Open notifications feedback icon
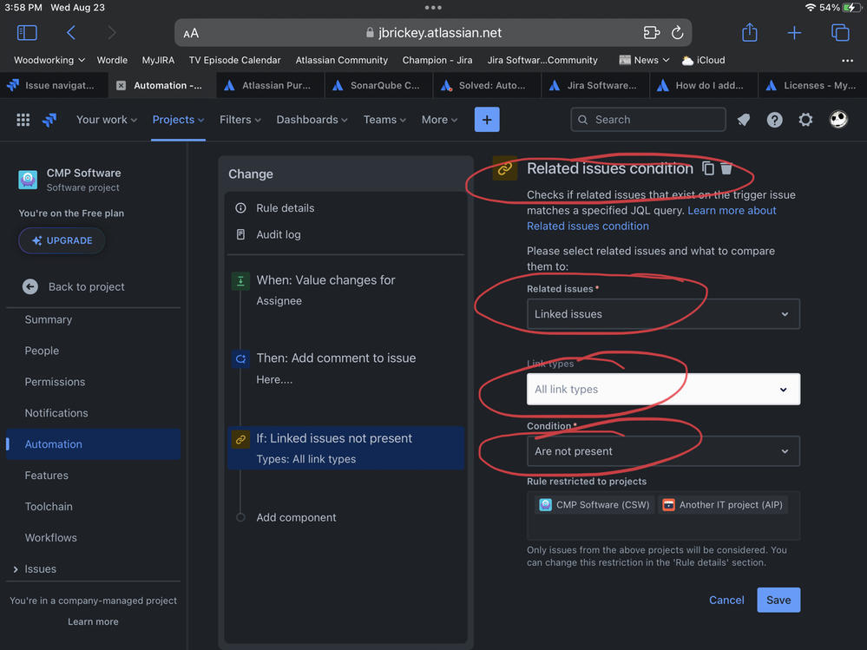The image size is (867, 650). point(744,120)
